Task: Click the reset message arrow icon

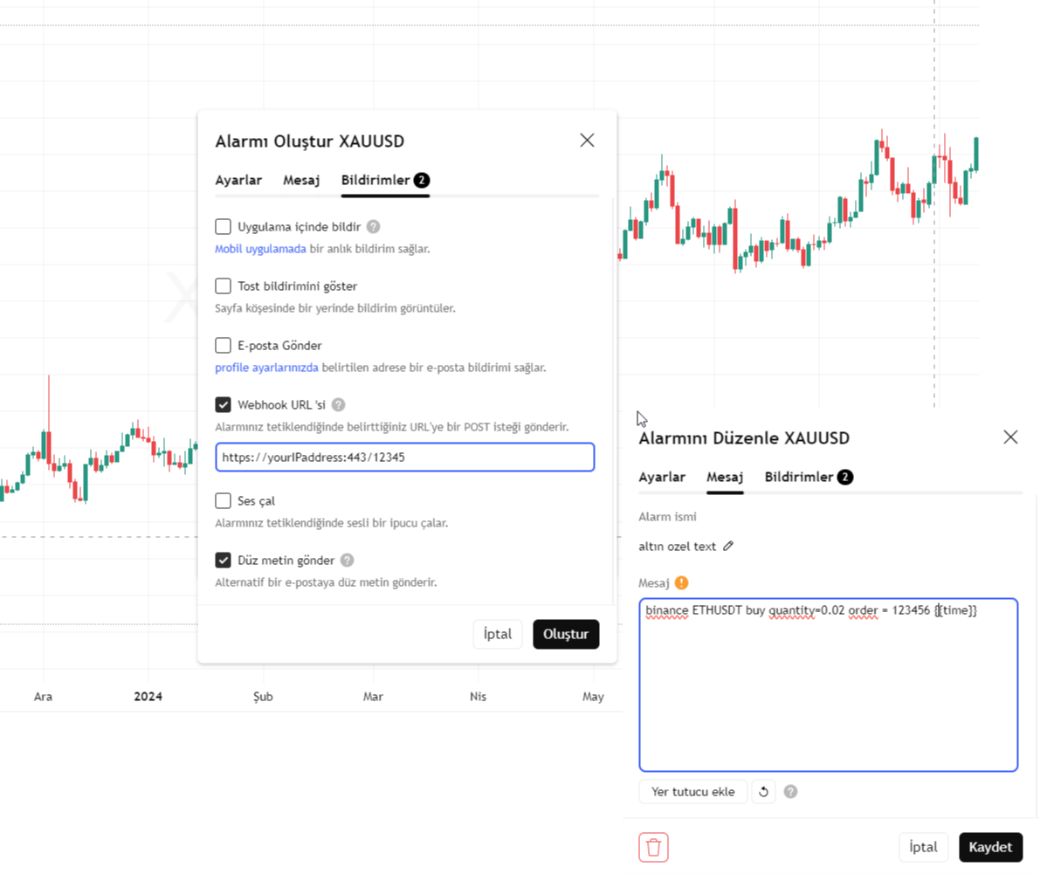Action: coord(764,792)
